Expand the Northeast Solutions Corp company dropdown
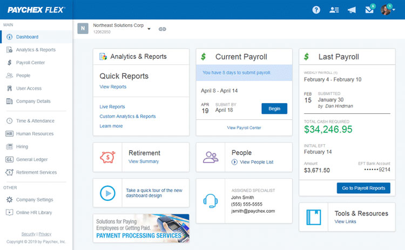Screen dimensions: 405x250 tap(149, 29)
